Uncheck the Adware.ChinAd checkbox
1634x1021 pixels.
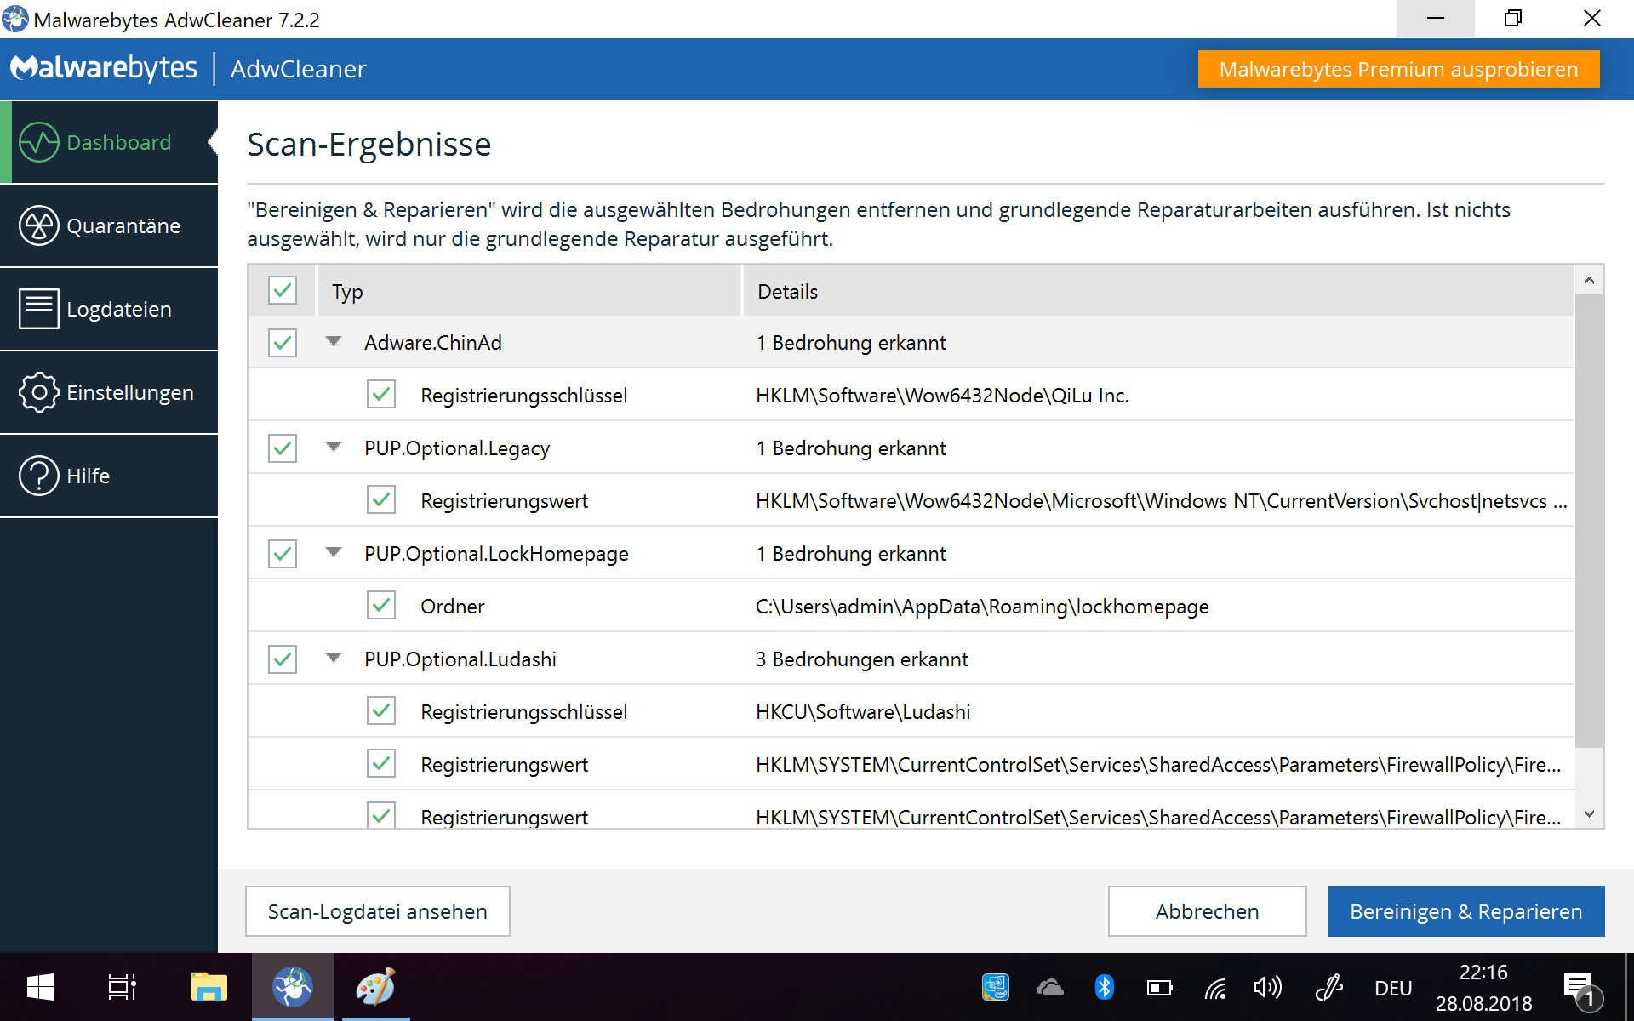coord(283,343)
